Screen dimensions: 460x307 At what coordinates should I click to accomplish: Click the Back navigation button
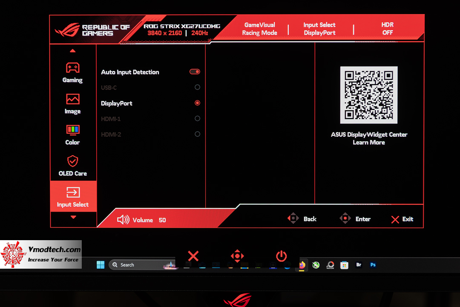pyautogui.click(x=302, y=219)
